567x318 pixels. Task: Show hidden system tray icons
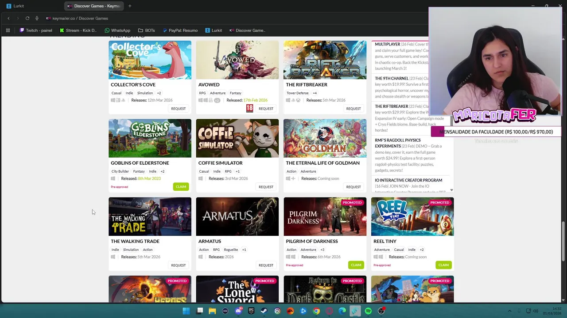(x=509, y=311)
